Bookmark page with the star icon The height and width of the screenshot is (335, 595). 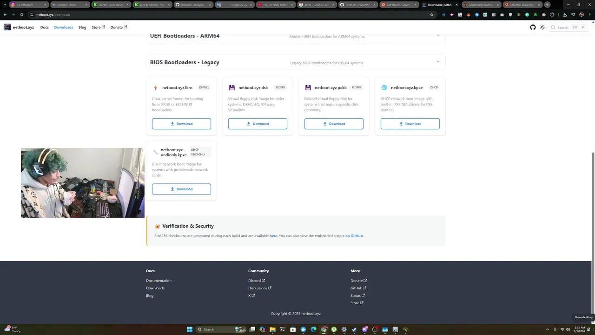431,14
